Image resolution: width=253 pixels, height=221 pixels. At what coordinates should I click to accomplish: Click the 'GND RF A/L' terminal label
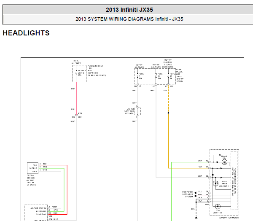pos(41,214)
